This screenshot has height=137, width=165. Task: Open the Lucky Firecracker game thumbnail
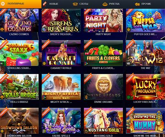[145, 87]
